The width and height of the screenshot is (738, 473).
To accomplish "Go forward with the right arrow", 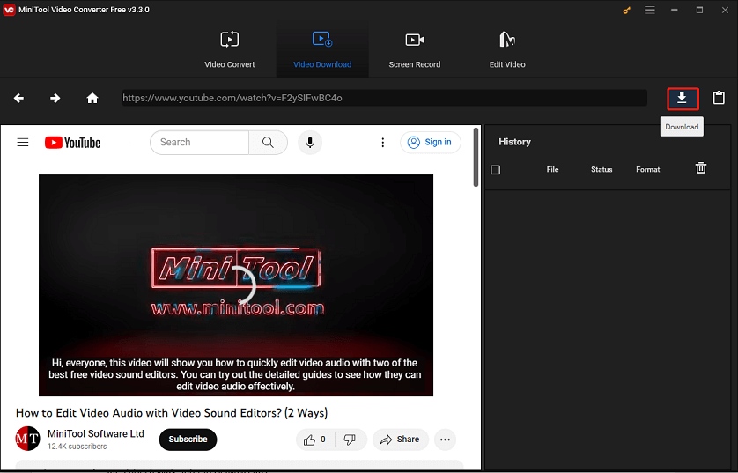I will tap(55, 98).
